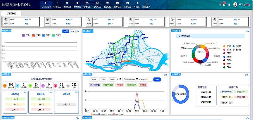Open the search magnifier icon in header
The width and height of the screenshot is (253, 120).
coord(220,4)
